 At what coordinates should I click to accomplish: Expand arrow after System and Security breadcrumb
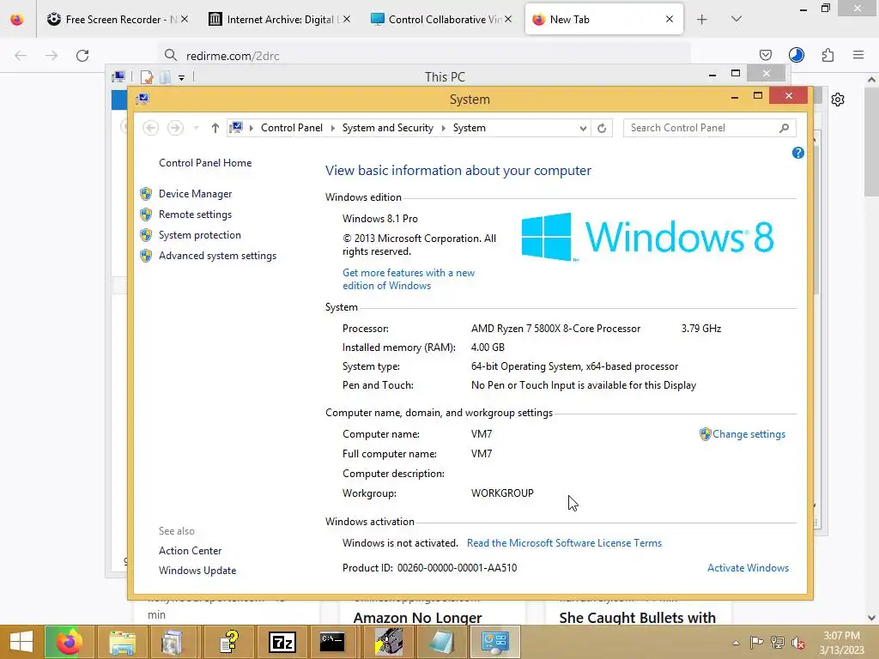click(x=444, y=129)
